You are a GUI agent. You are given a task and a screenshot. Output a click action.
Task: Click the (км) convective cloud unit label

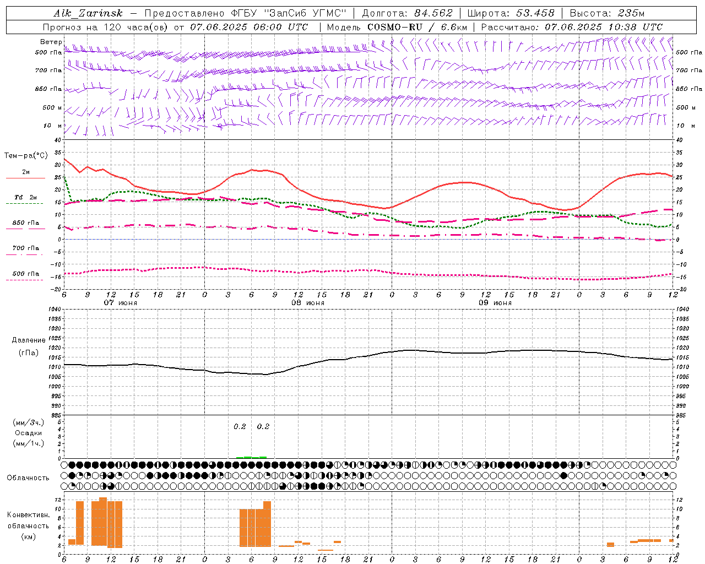click(29, 536)
